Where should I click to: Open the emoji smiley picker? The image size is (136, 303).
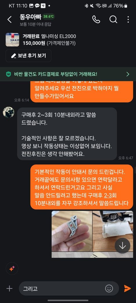[x=109, y=288]
